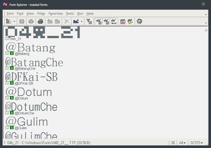Click the '36' size field in status bar

pyautogui.click(x=173, y=143)
